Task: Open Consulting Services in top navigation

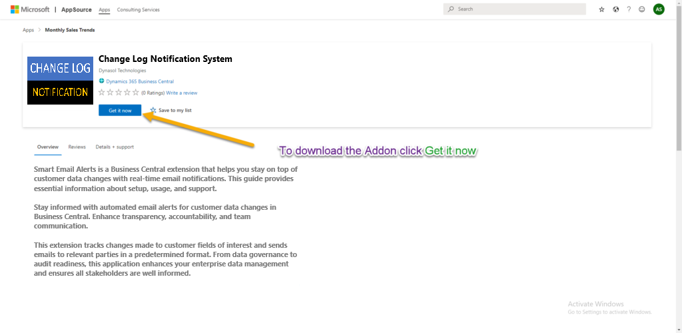Action: (138, 10)
